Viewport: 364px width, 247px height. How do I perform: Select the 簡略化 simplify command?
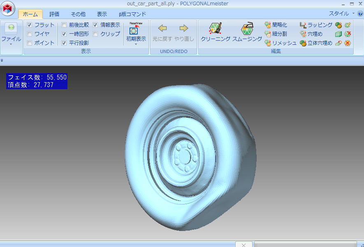[x=276, y=25]
